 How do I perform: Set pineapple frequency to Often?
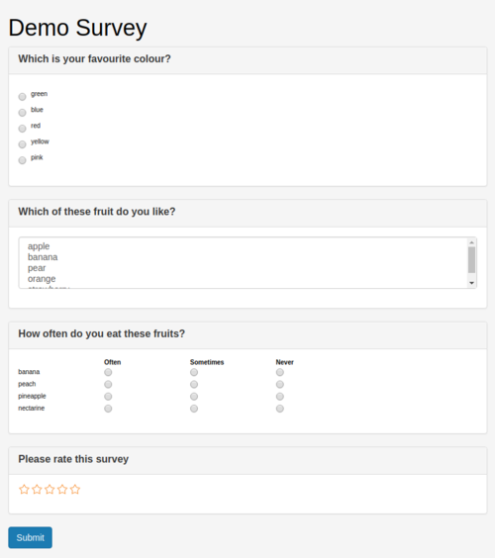108,397
